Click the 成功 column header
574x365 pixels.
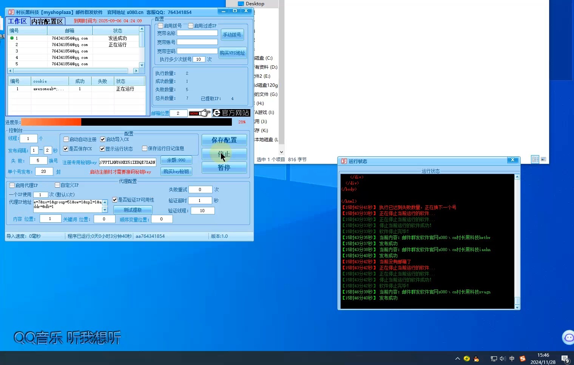[80, 81]
